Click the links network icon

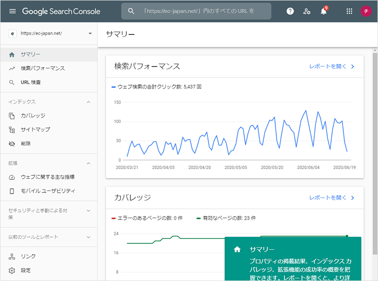coord(12,257)
